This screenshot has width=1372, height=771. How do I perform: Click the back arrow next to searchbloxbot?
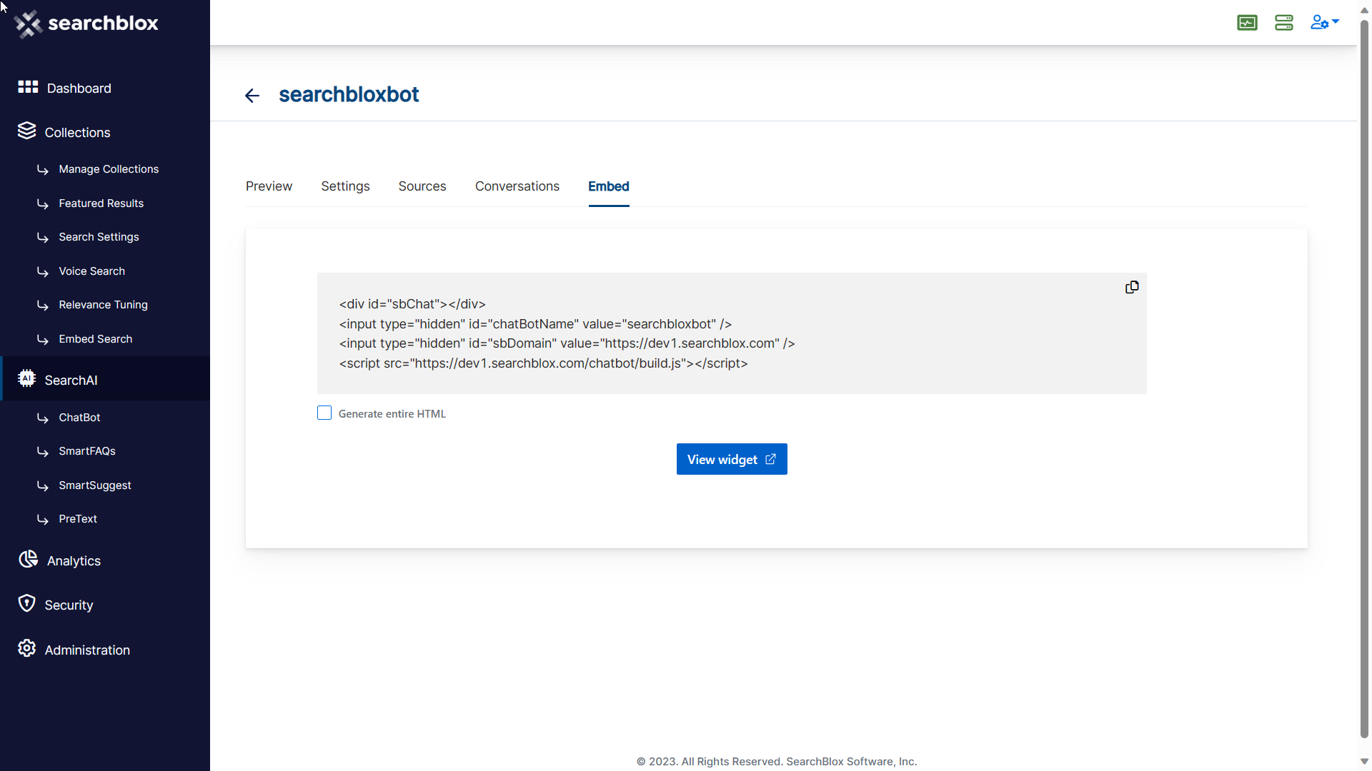252,96
